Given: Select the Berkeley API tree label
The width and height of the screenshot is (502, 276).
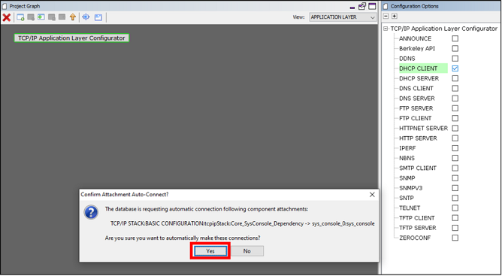Looking at the screenshot, I should click(x=417, y=48).
